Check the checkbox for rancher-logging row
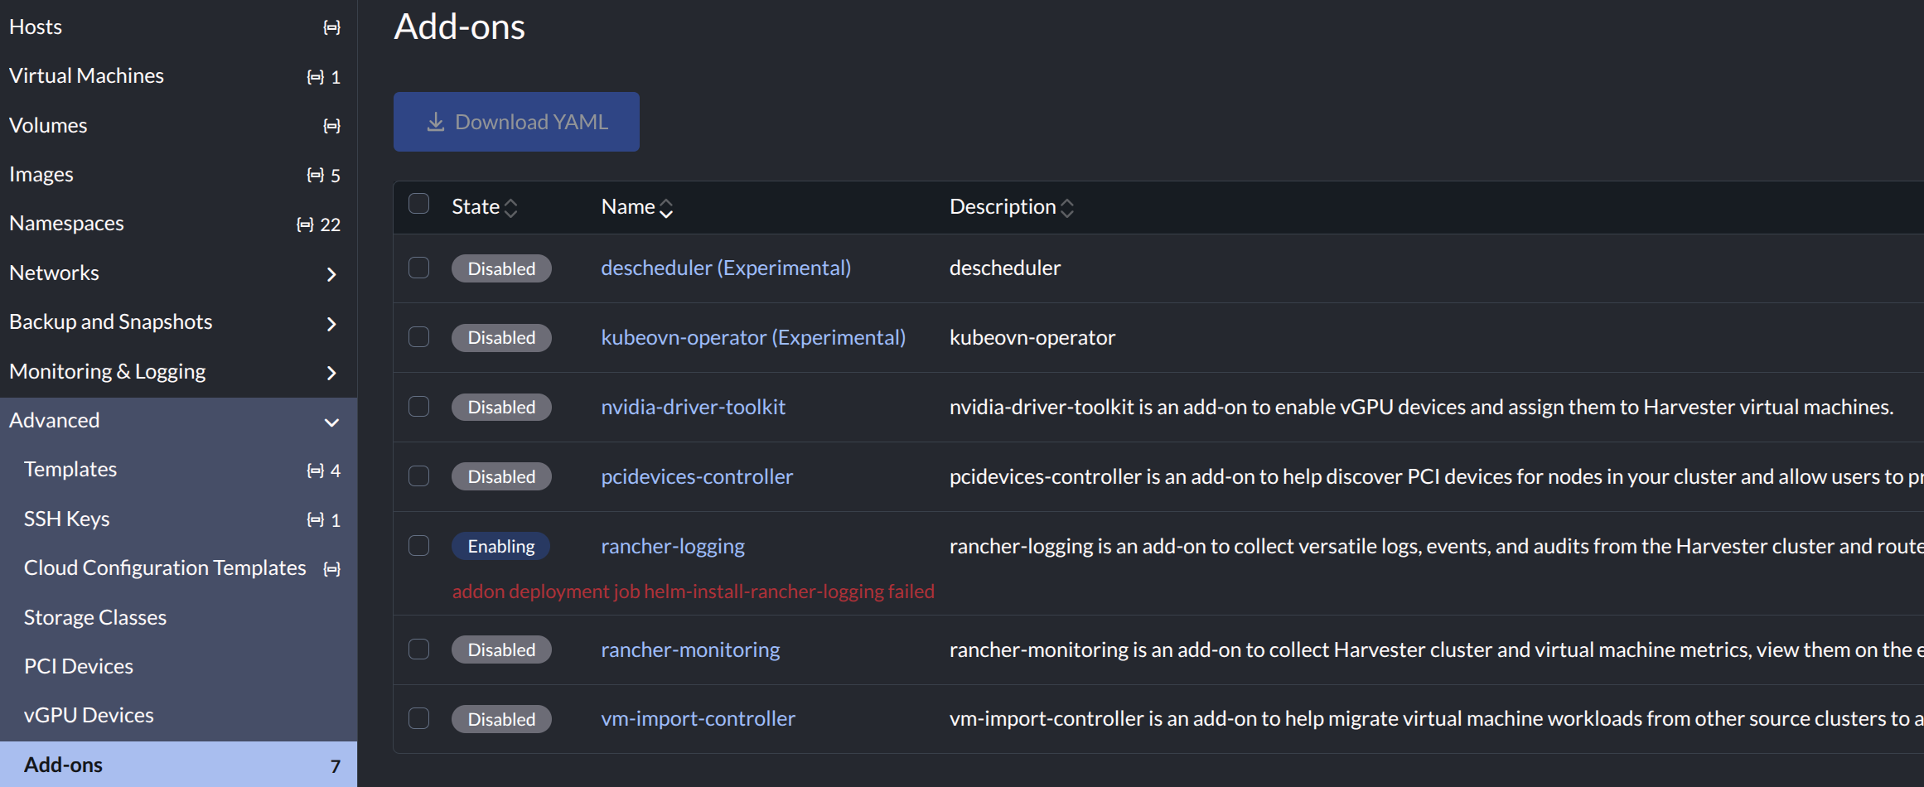Viewport: 1924px width, 787px height. coord(418,546)
